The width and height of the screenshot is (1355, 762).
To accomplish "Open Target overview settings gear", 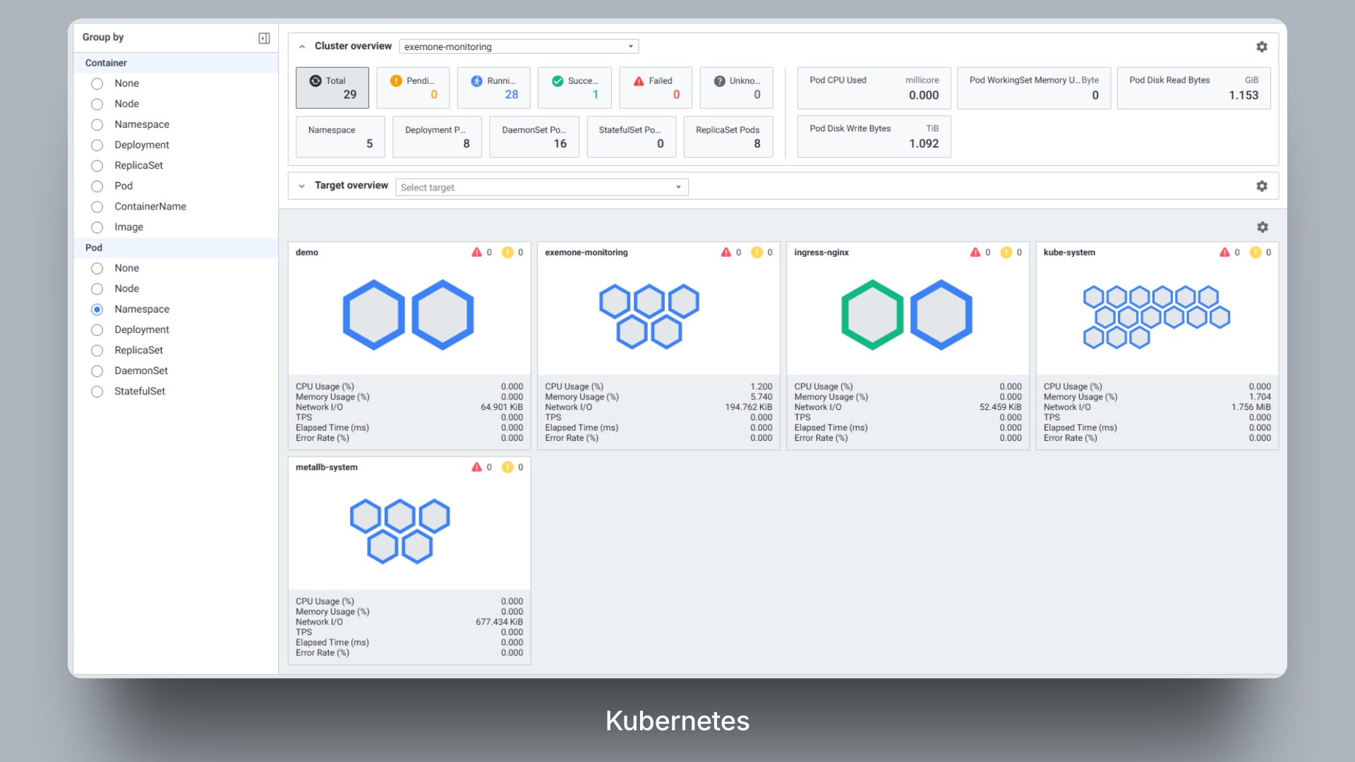I will pyautogui.click(x=1262, y=186).
